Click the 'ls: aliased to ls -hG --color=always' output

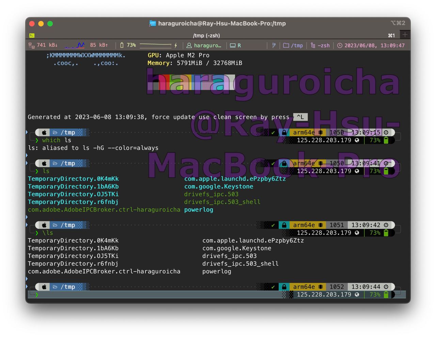93,148
